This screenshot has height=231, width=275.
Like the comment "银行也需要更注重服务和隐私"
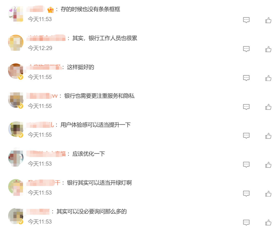(x=268, y=107)
